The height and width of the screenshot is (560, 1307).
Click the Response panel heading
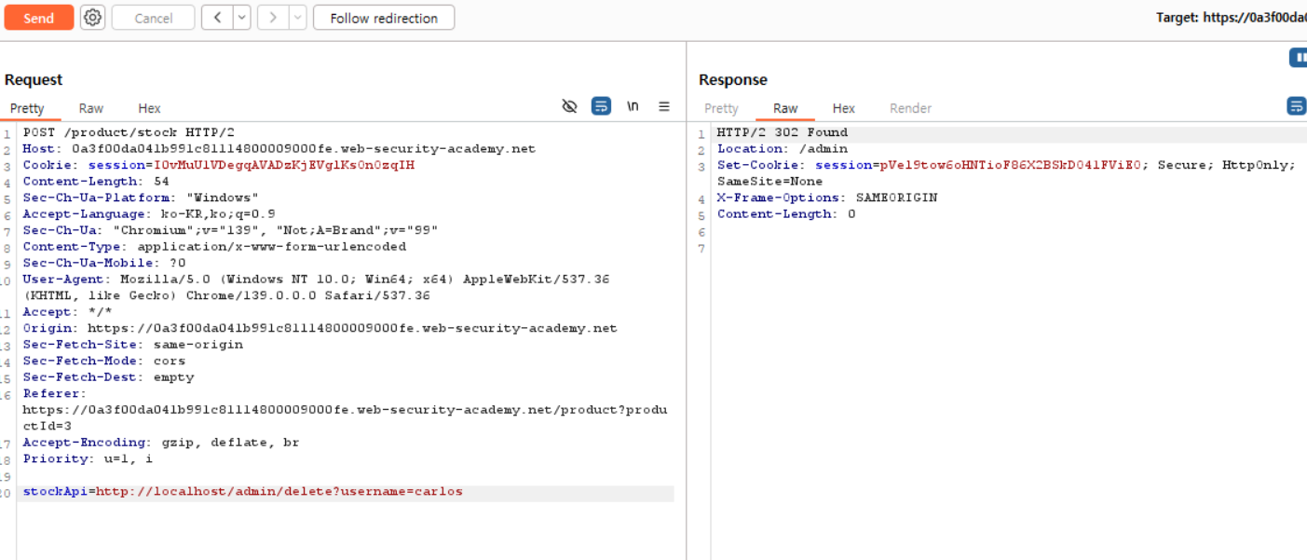[x=733, y=80]
